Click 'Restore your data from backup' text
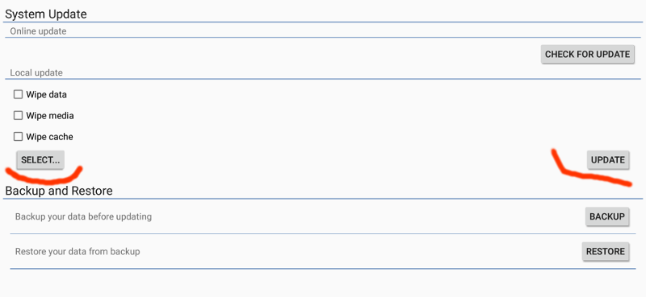The image size is (646, 297). (78, 251)
